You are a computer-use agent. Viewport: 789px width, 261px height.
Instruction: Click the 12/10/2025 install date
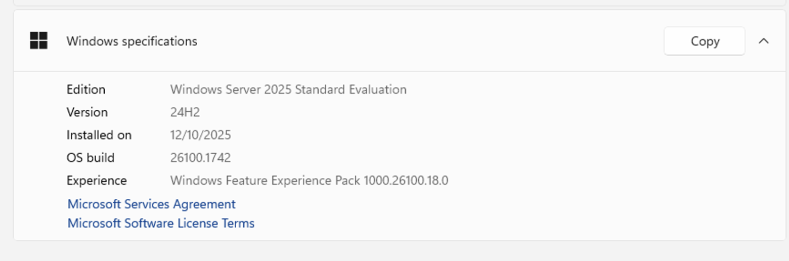(x=200, y=135)
